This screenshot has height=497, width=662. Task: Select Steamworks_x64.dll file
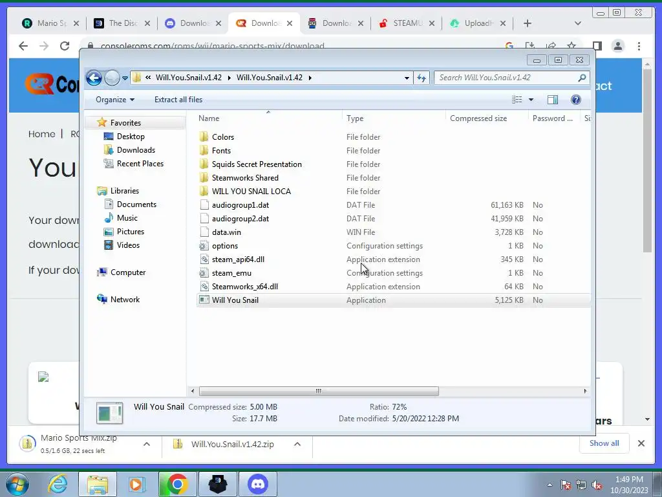coord(244,287)
